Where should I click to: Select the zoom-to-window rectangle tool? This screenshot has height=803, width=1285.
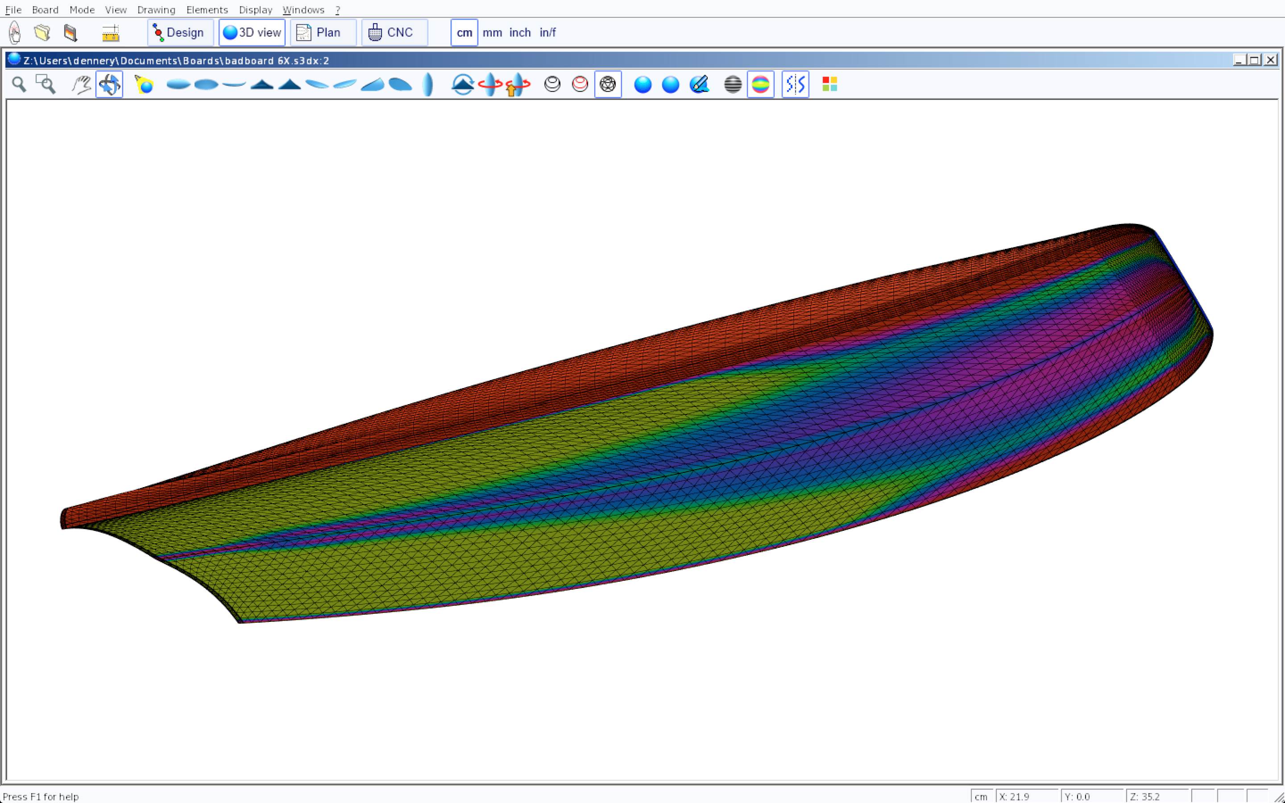pyautogui.click(x=46, y=84)
